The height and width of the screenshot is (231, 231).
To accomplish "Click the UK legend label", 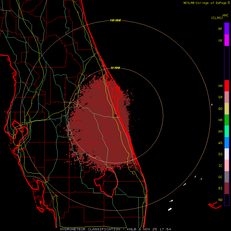I will tap(220, 40).
